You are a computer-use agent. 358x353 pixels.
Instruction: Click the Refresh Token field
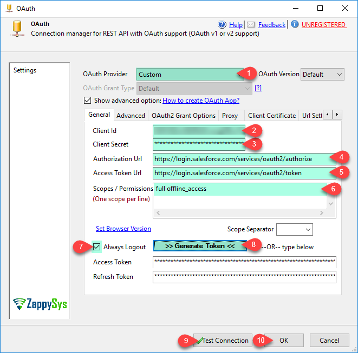click(x=244, y=277)
